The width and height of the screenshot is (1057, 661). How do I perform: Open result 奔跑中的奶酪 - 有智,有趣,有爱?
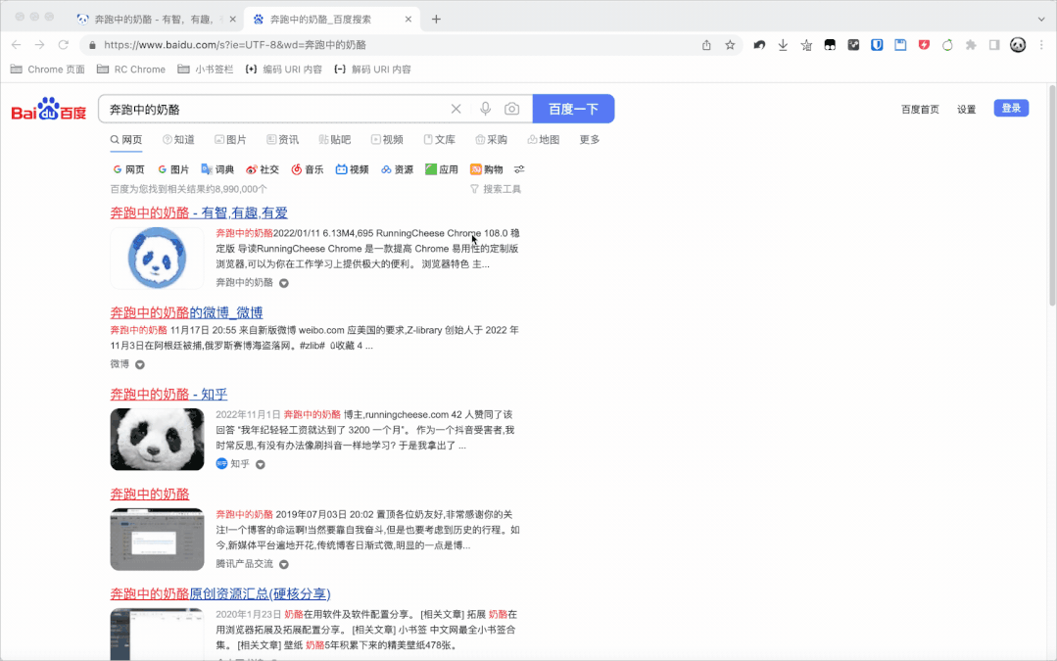pyautogui.click(x=199, y=212)
